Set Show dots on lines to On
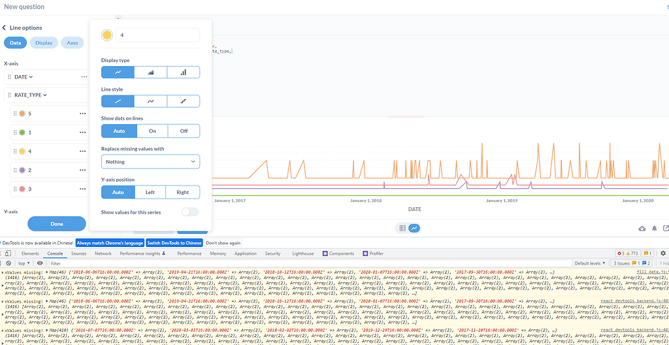Screen dimensions: 669x345 [x=152, y=131]
